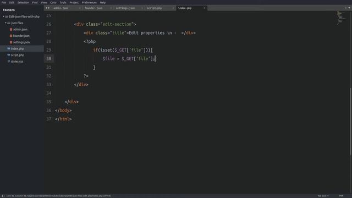Image resolution: width=352 pixels, height=198 pixels.
Task: Open index.php in the sidebar
Action: tap(17, 48)
